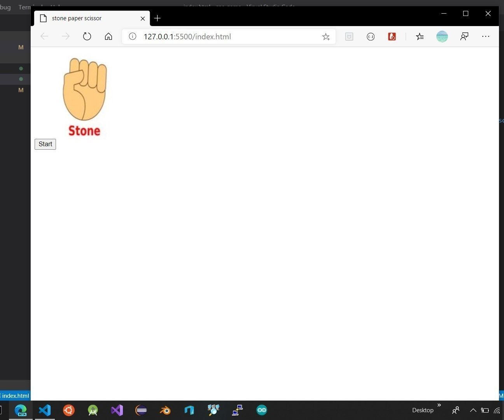Launch Eclipse from the taskbar
The image size is (504, 420).
(x=141, y=410)
